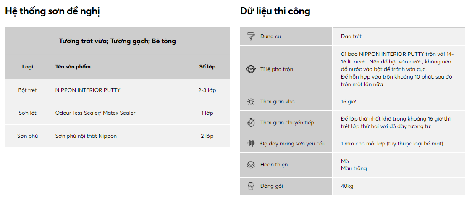Viewport: 472px width, 200px height.
Task: Click the Tên sản phẩm column header
Action: (x=73, y=66)
